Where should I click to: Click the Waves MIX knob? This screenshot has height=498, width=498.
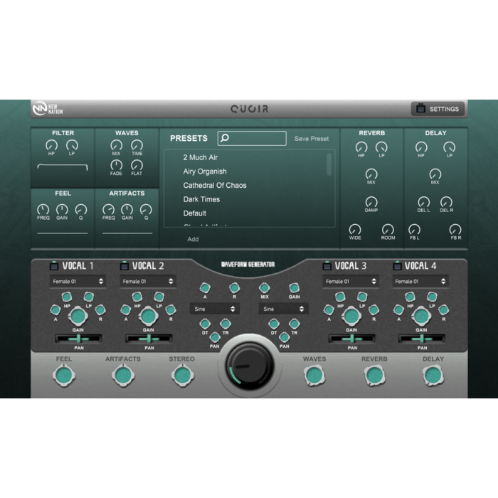pyautogui.click(x=116, y=145)
